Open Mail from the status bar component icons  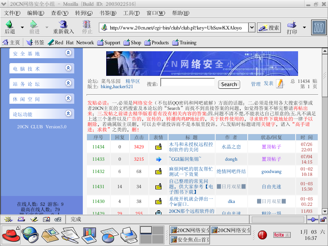point(21,219)
